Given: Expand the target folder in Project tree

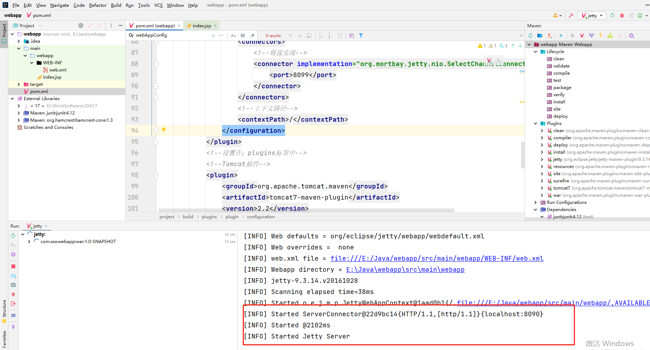Looking at the screenshot, I should tap(19, 84).
